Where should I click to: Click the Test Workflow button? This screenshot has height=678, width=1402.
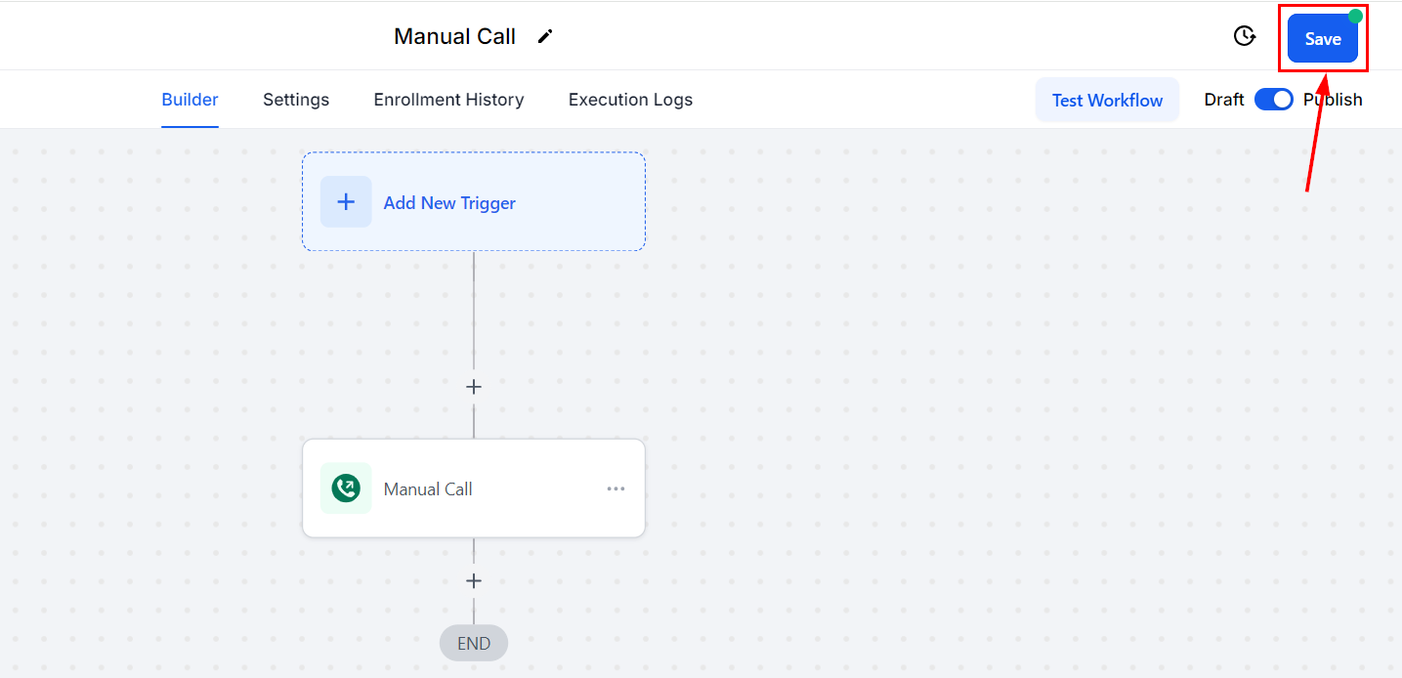(1107, 101)
